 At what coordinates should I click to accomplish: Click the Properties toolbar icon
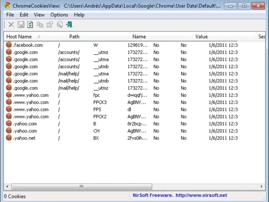tap(50, 25)
